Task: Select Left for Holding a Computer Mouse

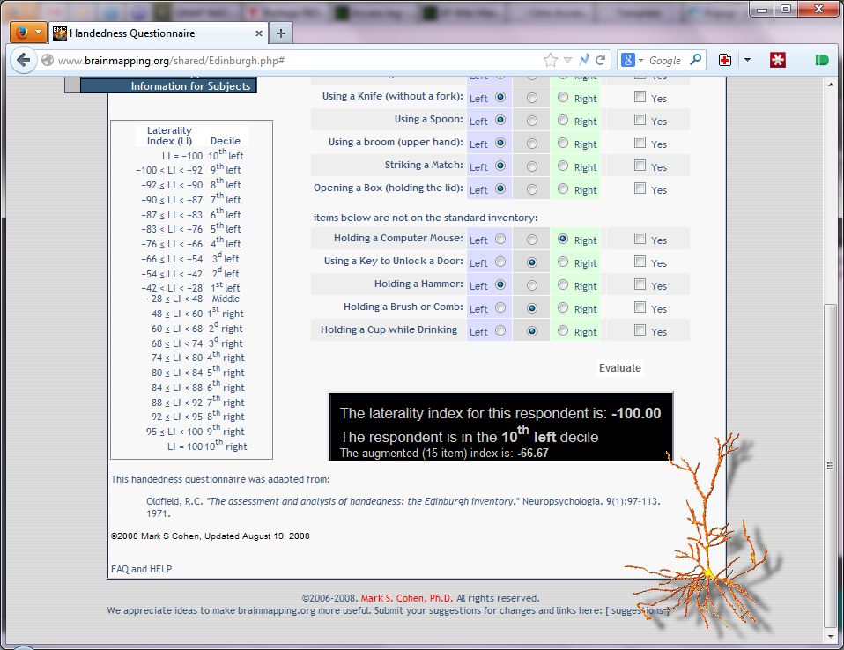Action: (x=500, y=239)
